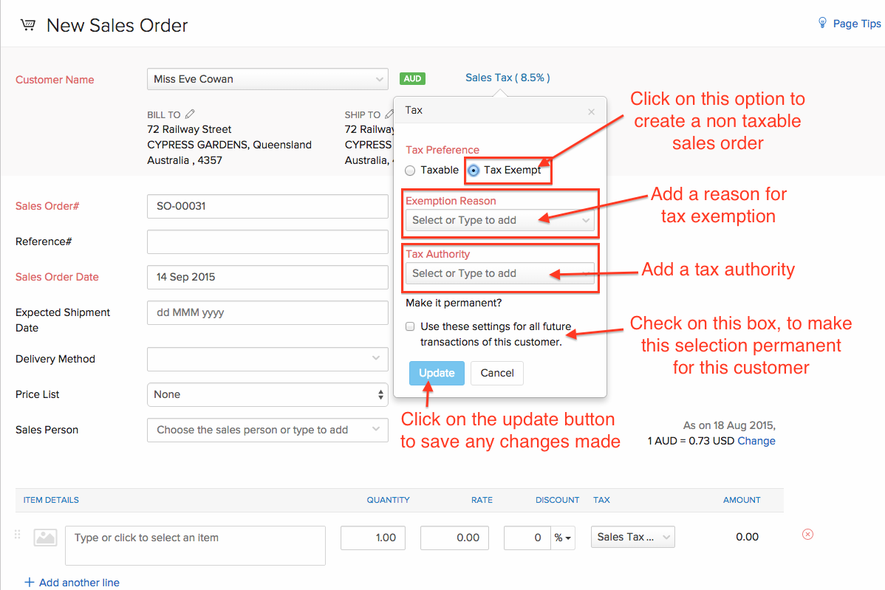Click the image placeholder icon on the item row
885x590 pixels.
44,538
